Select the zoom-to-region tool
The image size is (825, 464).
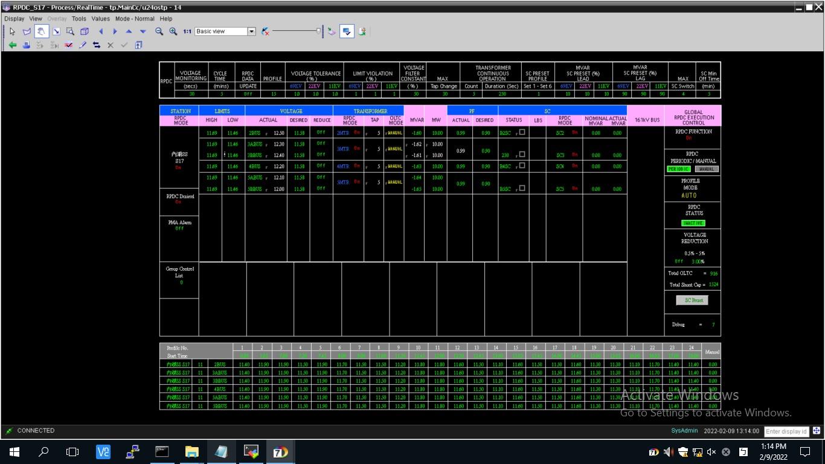[x=70, y=31]
